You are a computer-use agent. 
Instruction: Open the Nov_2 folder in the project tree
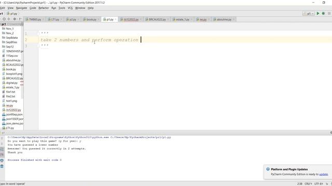pos(10,33)
